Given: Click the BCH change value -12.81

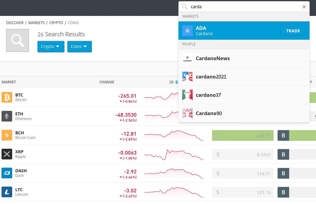Looking at the screenshot, I should 129,134.
